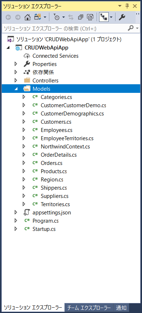Click the CRUDWebApiApp web project icon
The image size is (142, 313).
(x=18, y=48)
